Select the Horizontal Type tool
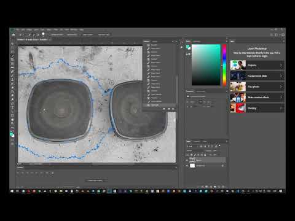295x221 pixels. (12, 107)
